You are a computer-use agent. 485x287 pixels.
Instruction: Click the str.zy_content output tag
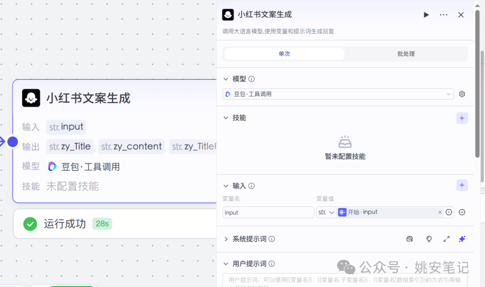point(132,147)
